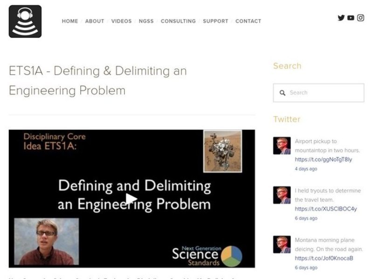Click inside the Search input field
373x279 pixels.
coord(322,93)
